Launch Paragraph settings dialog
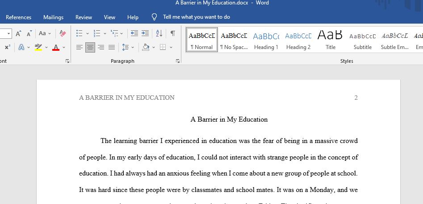 coord(178,61)
